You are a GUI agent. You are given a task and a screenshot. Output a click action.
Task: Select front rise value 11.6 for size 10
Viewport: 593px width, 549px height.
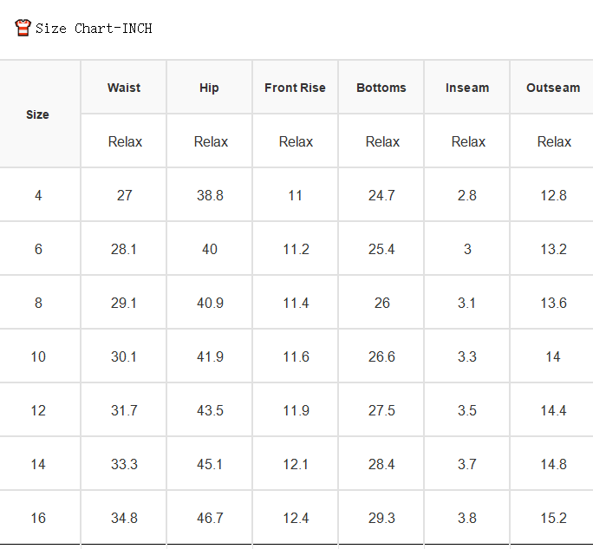coord(296,356)
